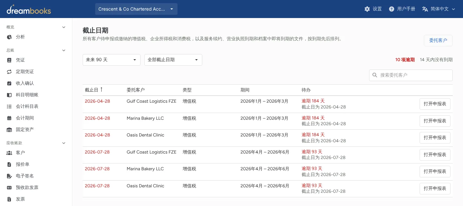Screen dimensions: 463x206
Task: Open the 全部截止日期 filter dropdown
Action: [x=173, y=60]
